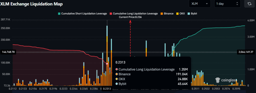The width and height of the screenshot is (256, 93).
Task: Click the 0.2154 x-axis label
Action: (33, 89)
